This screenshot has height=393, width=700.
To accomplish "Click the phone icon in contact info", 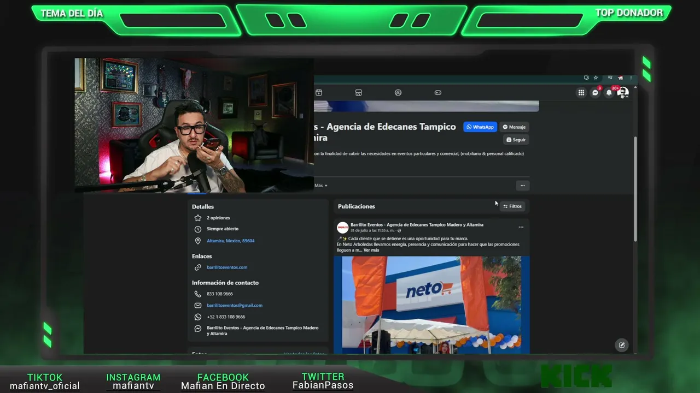I will tap(198, 294).
